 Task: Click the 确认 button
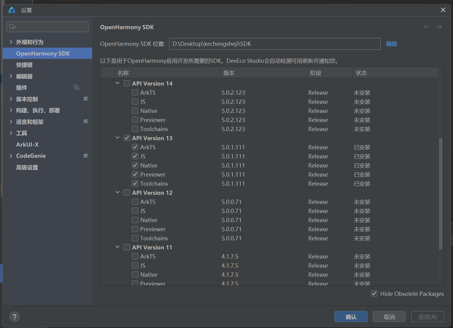click(351, 317)
